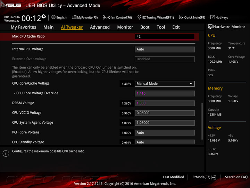Screen dimensions: 250x188
Task: Select CPU VCCIO Voltage label
Action: coord(27,113)
